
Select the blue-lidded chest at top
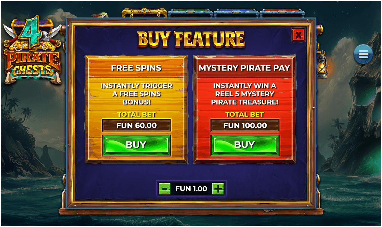click(236, 13)
